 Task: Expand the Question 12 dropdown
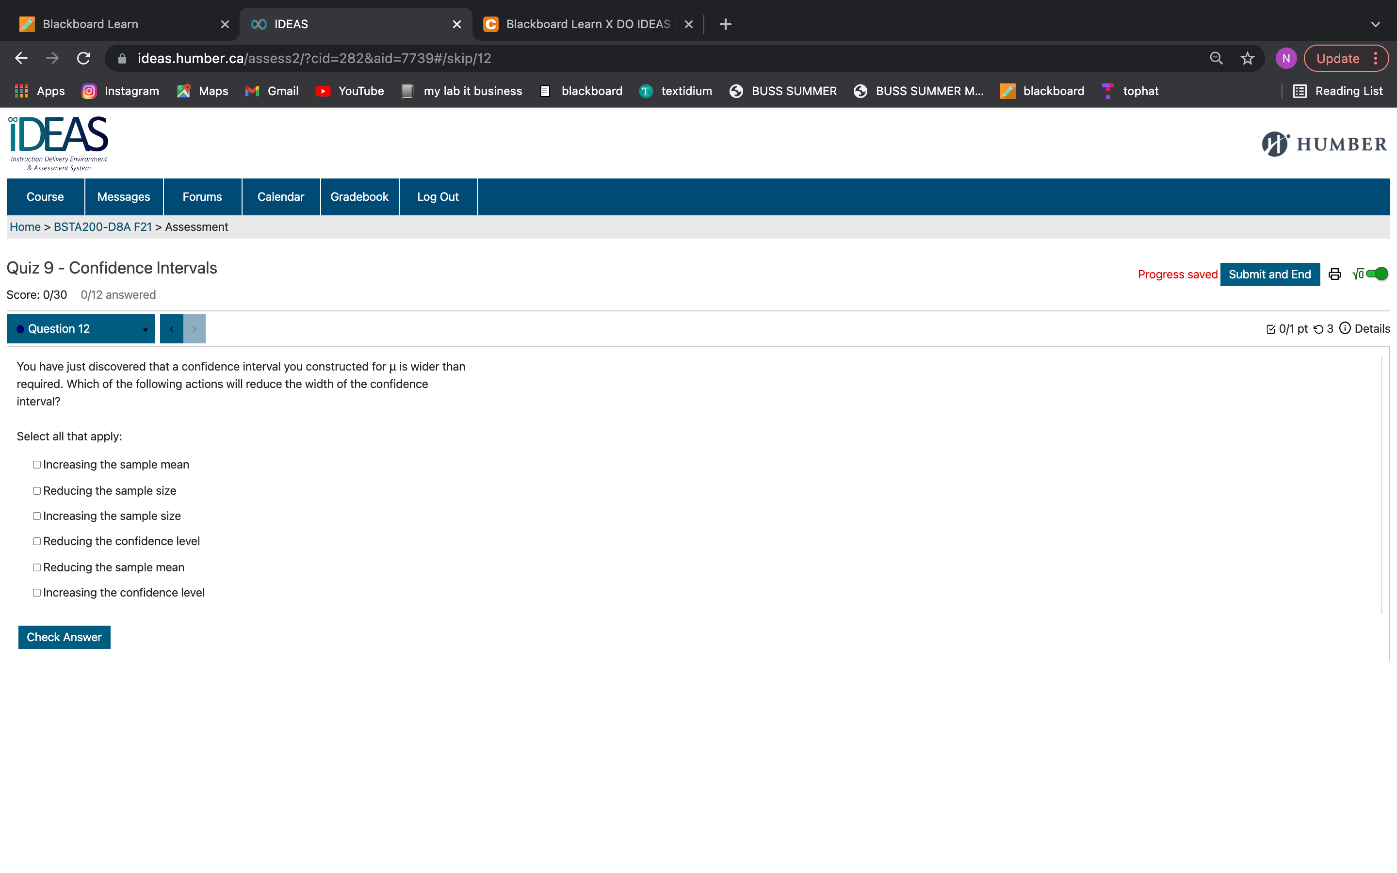81,329
